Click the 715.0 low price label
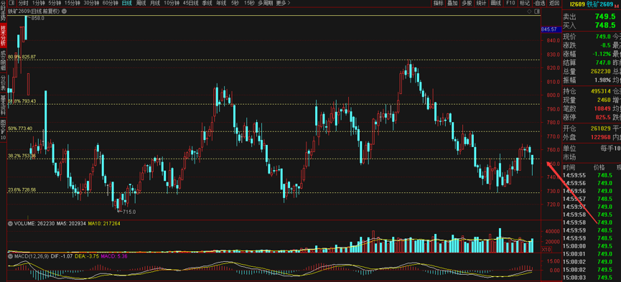 click(129, 212)
